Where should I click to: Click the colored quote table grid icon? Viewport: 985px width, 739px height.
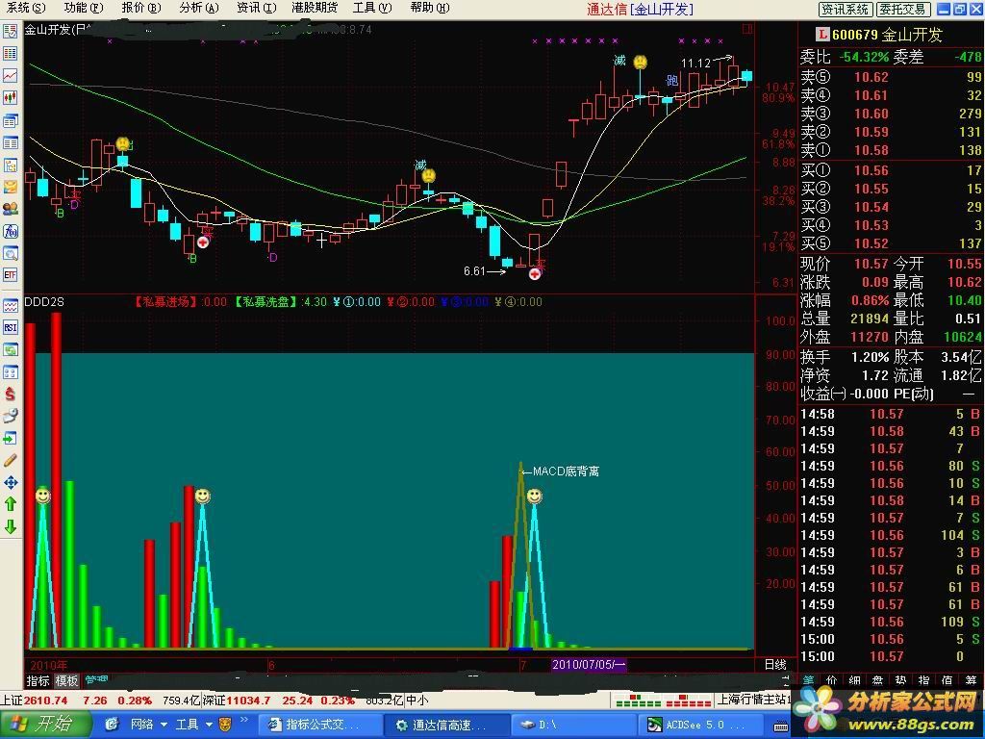(10, 54)
